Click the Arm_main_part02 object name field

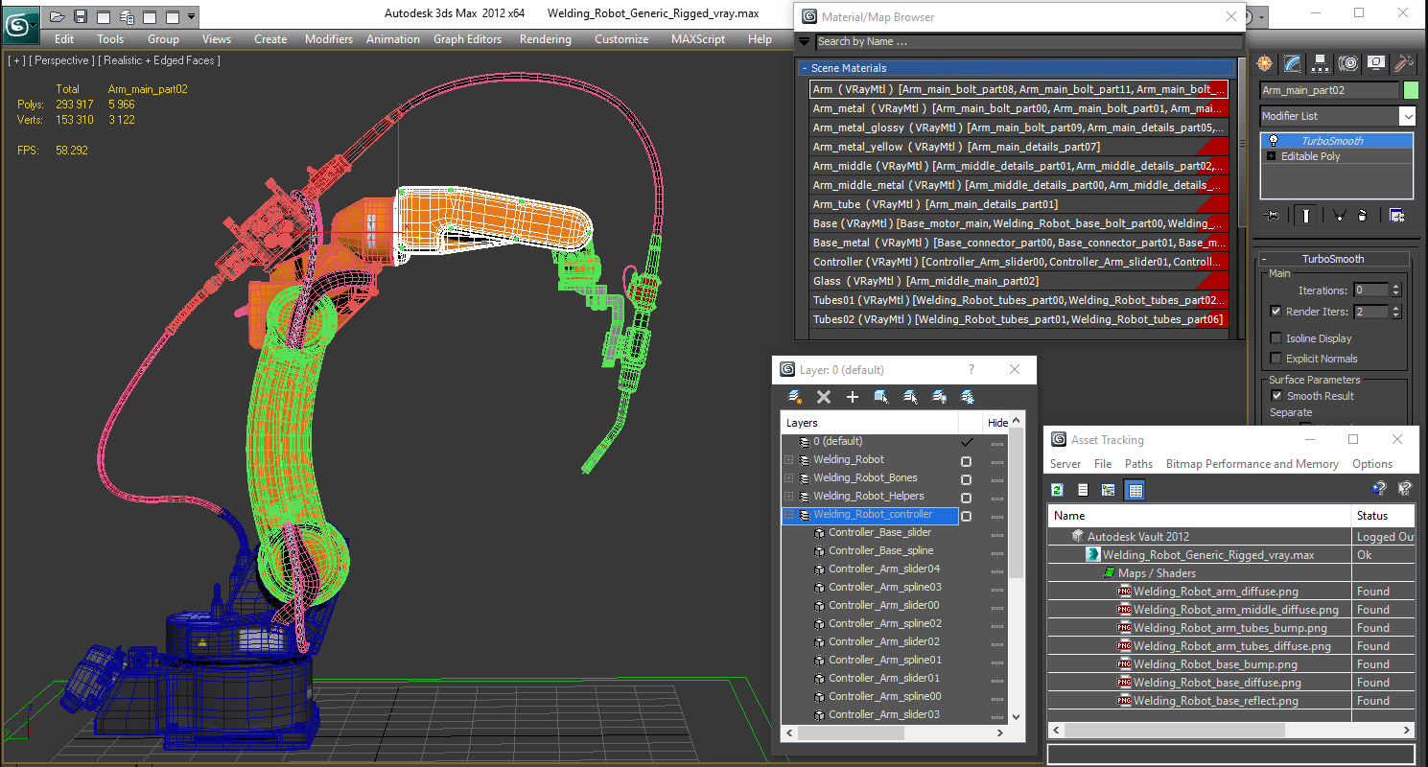[x=1329, y=90]
